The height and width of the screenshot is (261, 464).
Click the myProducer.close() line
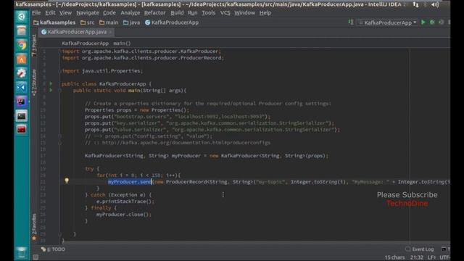click(124, 215)
